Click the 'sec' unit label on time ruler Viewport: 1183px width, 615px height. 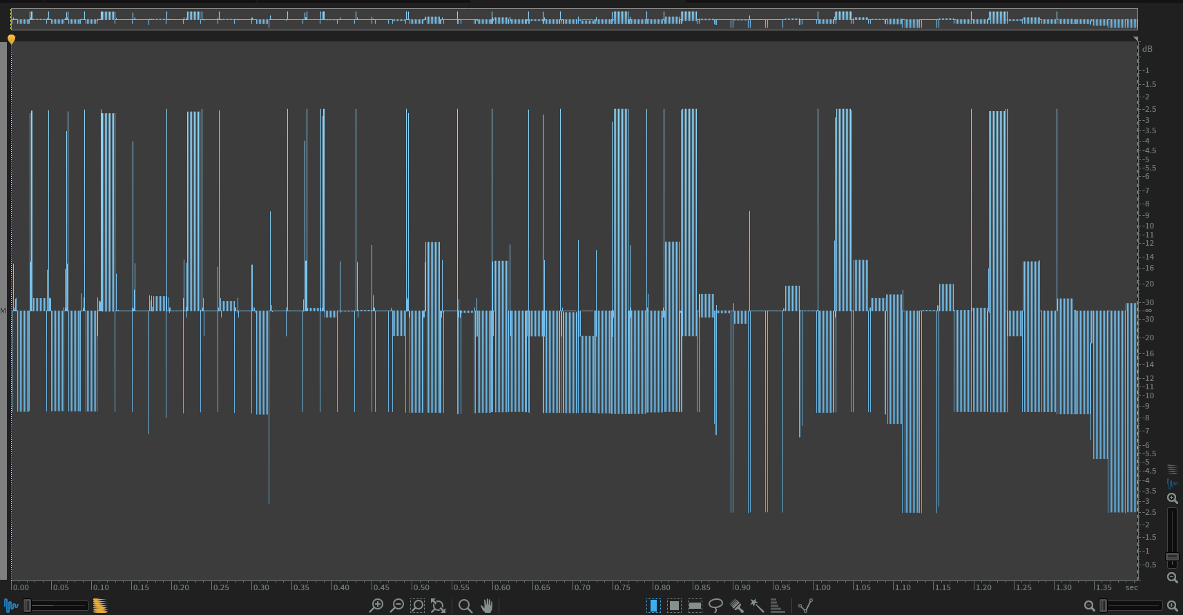1131,587
